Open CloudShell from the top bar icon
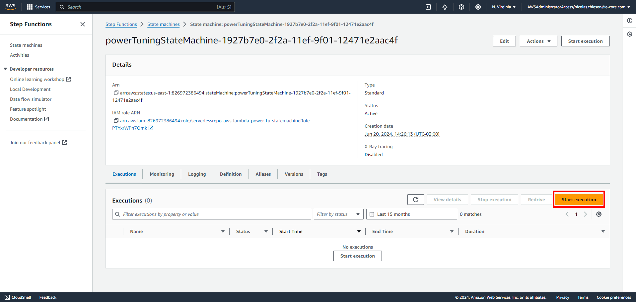The image size is (636, 302). [x=428, y=7]
